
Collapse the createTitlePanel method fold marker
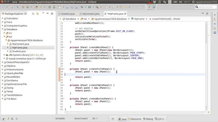coord(64,69)
